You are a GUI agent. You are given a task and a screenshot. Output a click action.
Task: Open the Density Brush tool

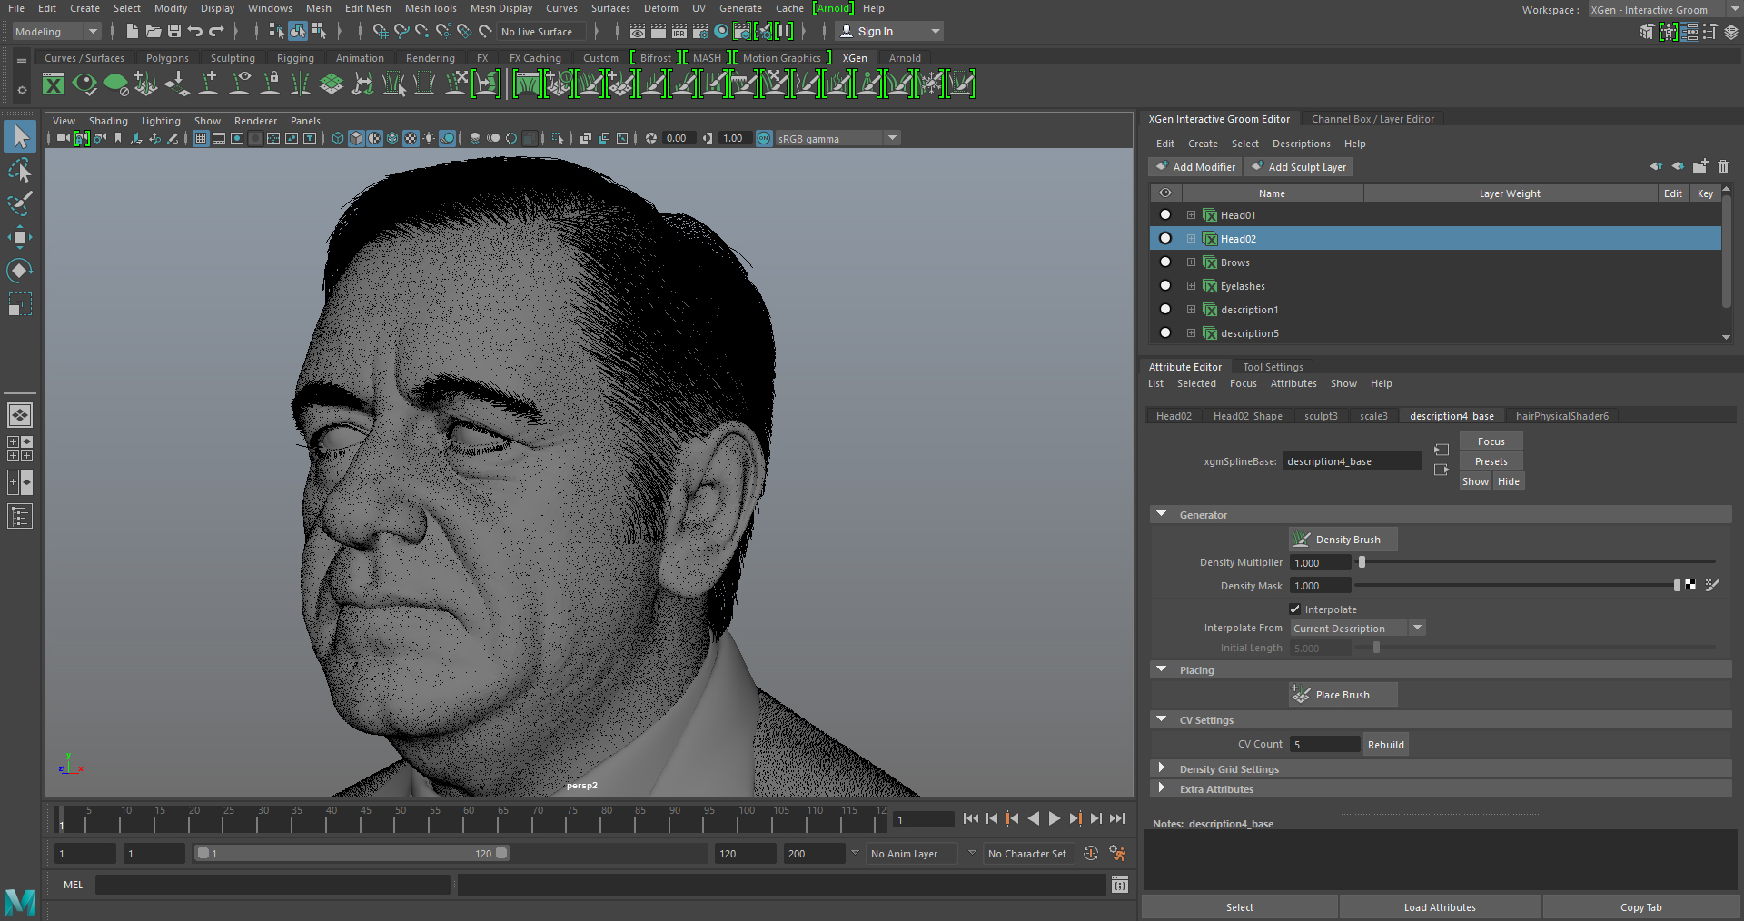click(x=1343, y=539)
